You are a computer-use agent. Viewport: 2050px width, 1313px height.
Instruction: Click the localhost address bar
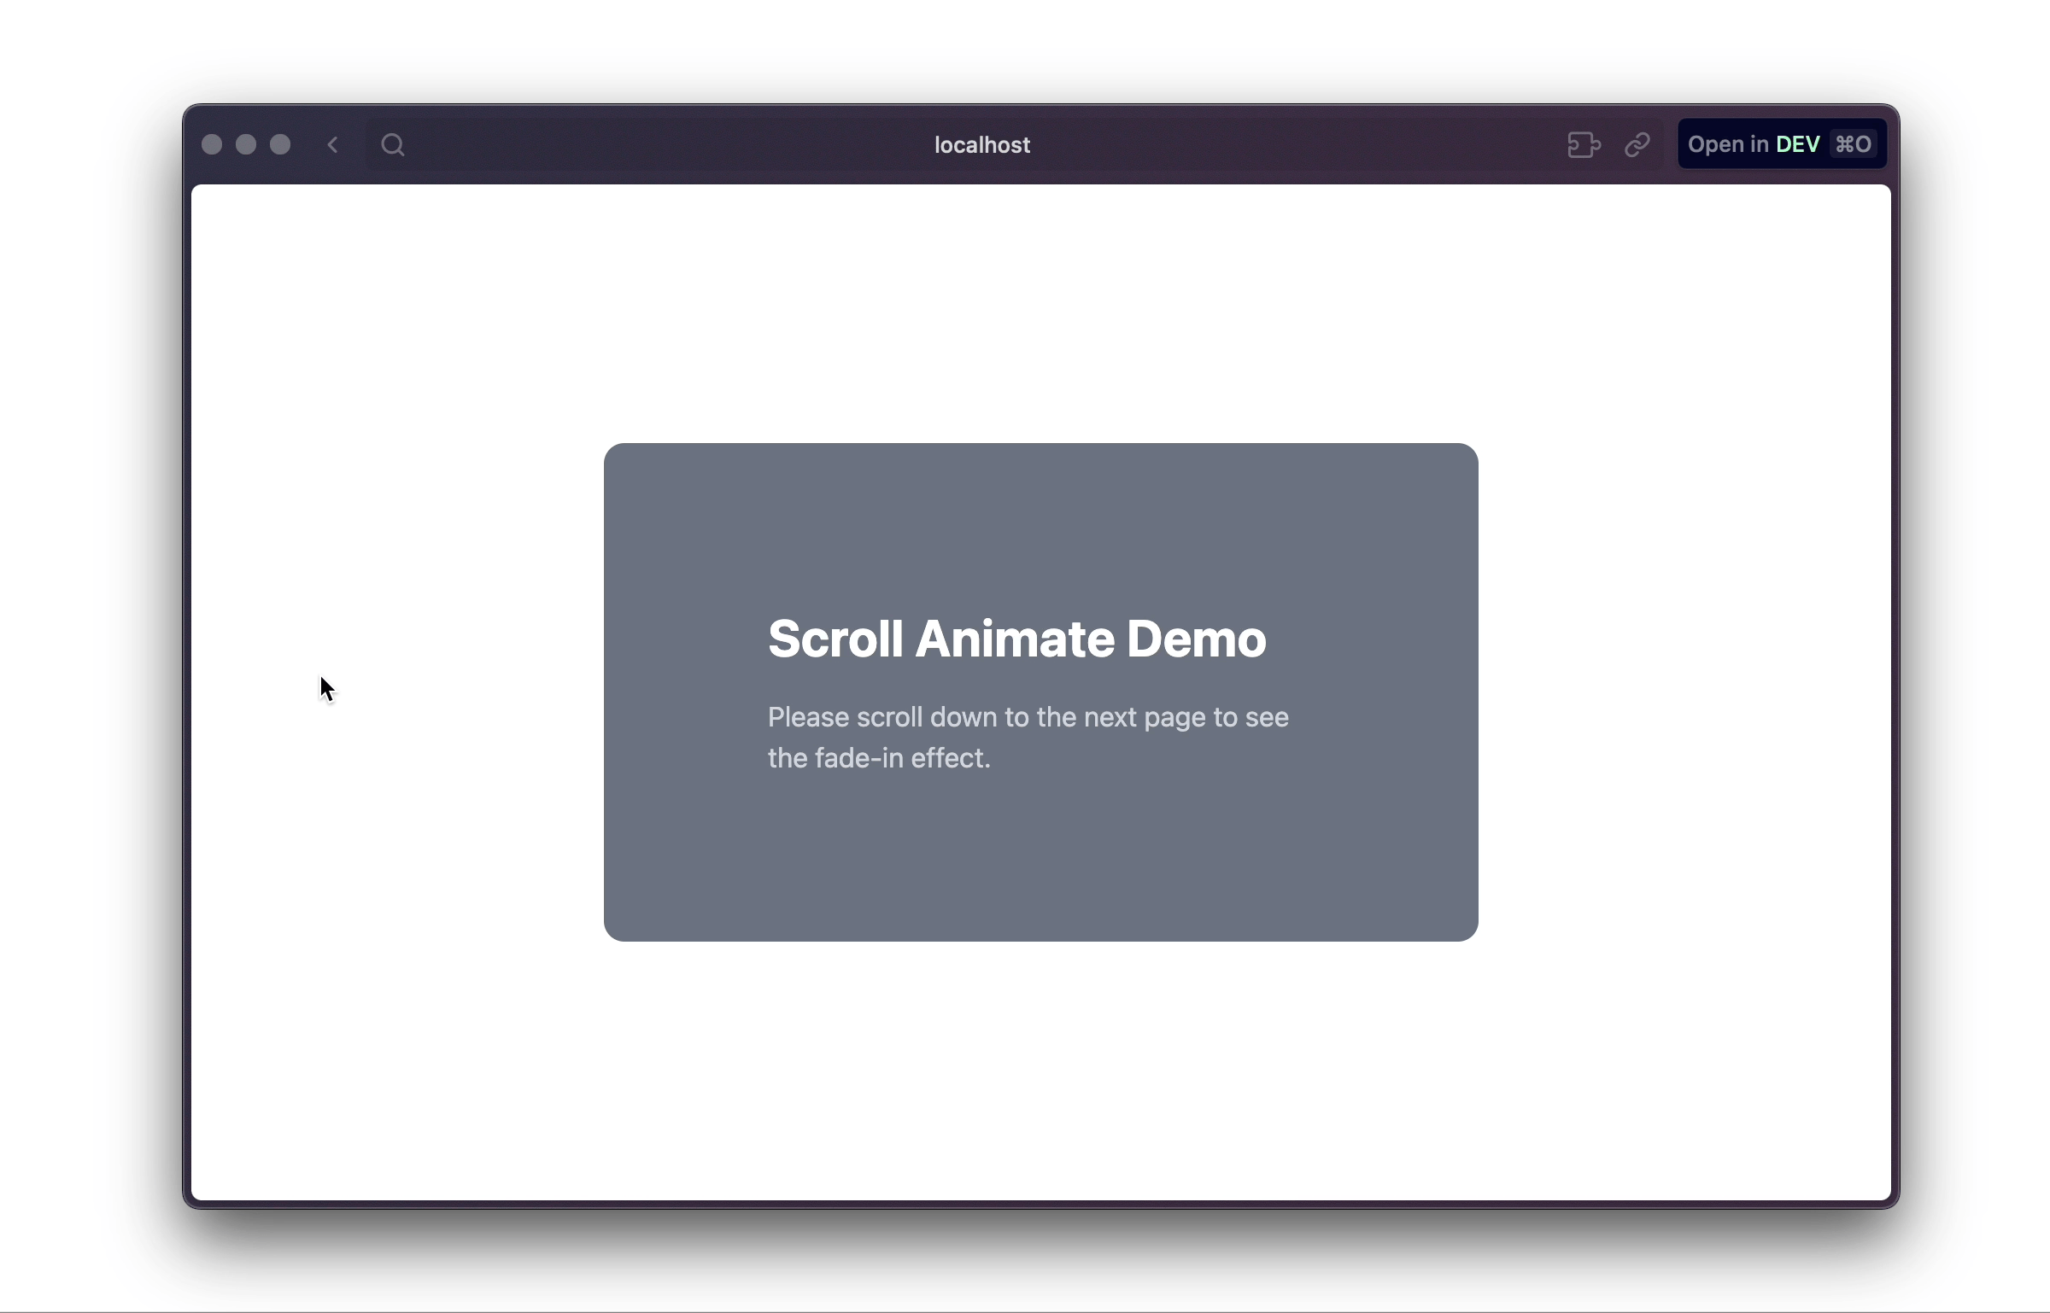point(981,145)
